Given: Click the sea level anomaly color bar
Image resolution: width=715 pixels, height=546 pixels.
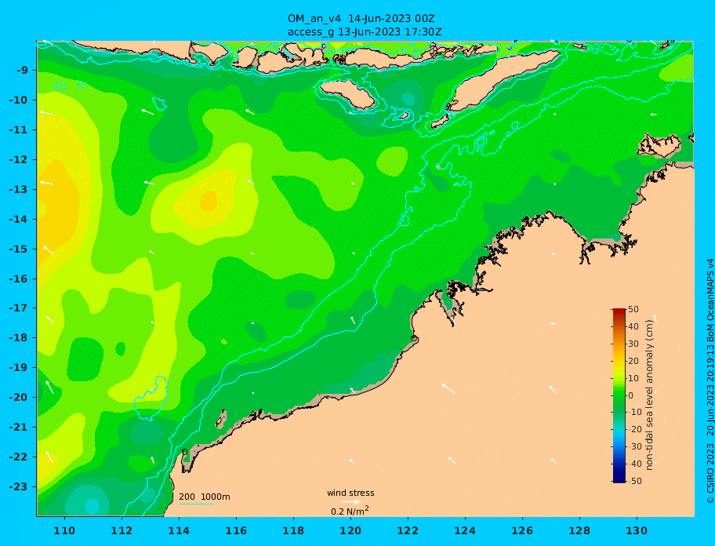Looking at the screenshot, I should 619,395.
